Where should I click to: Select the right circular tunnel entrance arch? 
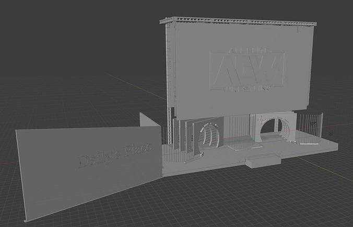[x=274, y=128]
